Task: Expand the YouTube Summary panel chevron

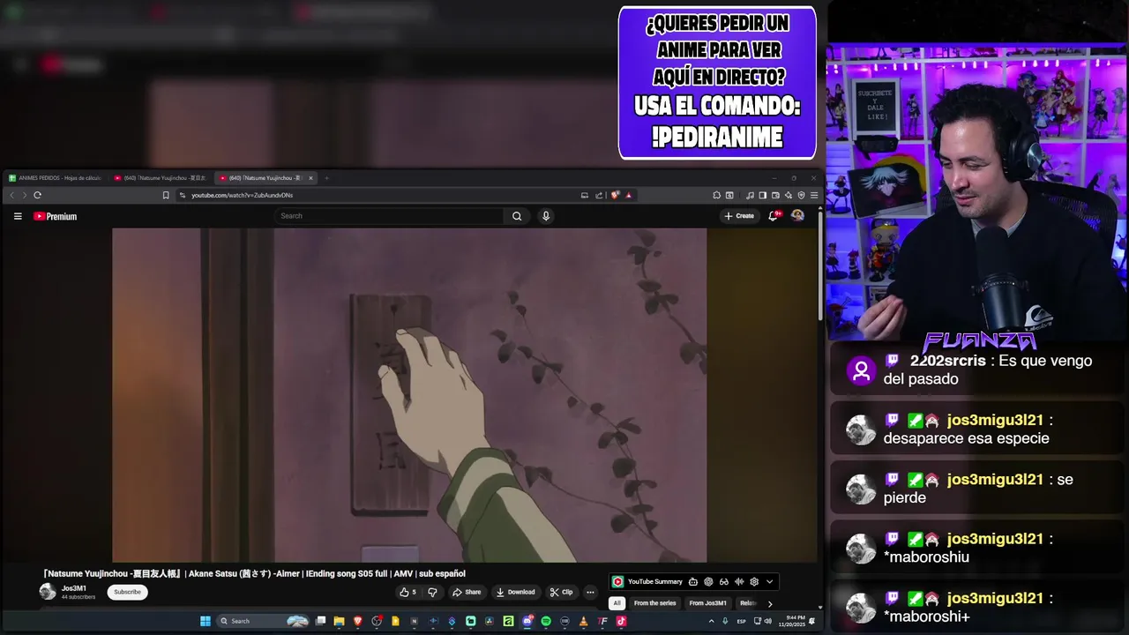Action: 769,582
